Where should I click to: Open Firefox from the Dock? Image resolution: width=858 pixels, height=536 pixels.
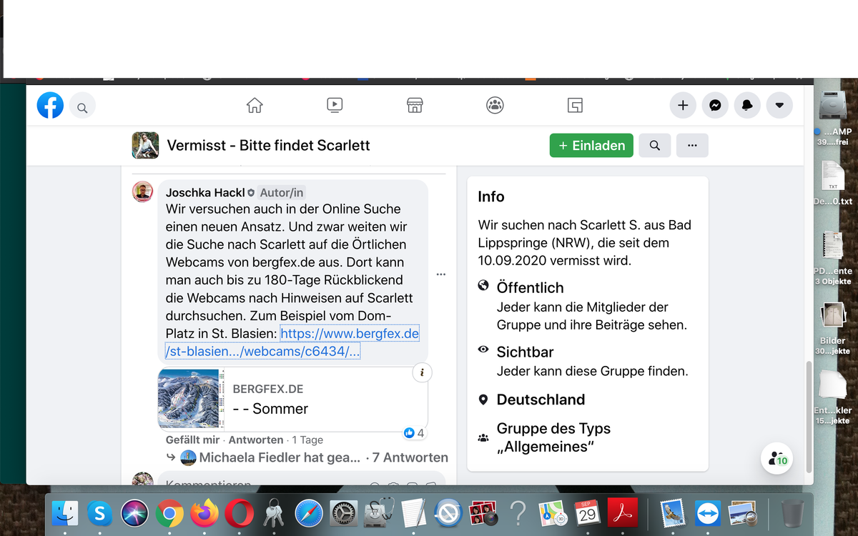[x=204, y=513]
